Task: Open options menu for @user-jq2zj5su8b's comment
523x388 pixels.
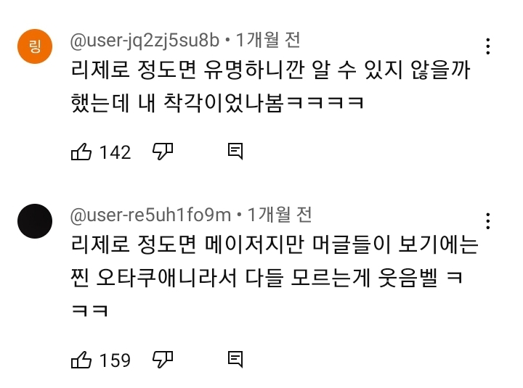Action: (x=488, y=47)
